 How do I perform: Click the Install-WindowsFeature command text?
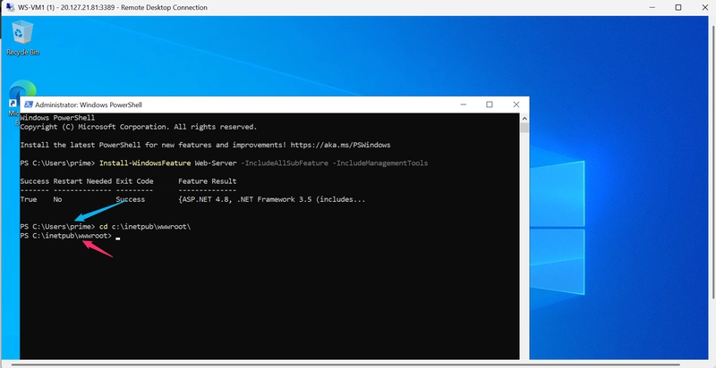[x=145, y=163]
